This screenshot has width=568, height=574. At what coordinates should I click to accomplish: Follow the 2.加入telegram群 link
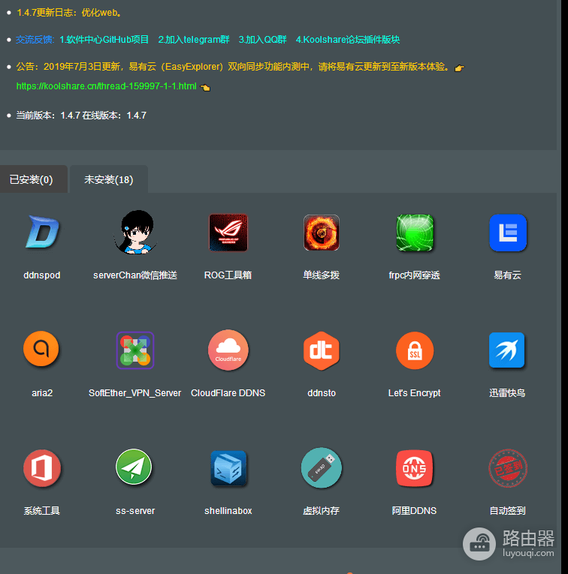coord(194,40)
